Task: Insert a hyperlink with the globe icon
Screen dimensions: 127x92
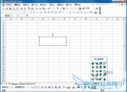Action: coord(64,8)
